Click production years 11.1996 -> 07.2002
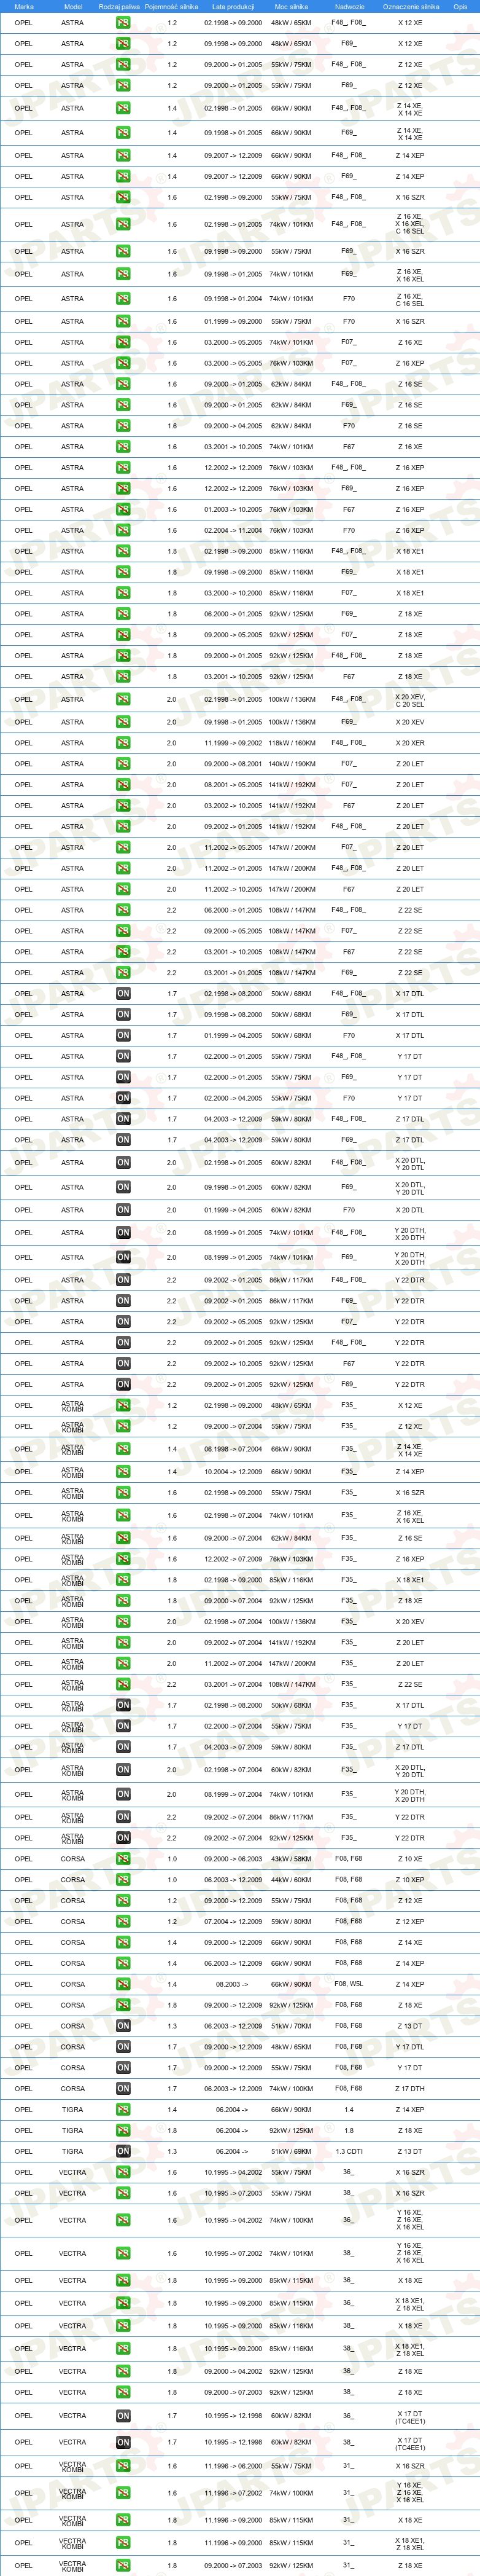 coord(233,2493)
